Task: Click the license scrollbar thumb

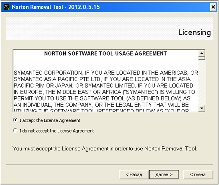Action: (x=202, y=58)
